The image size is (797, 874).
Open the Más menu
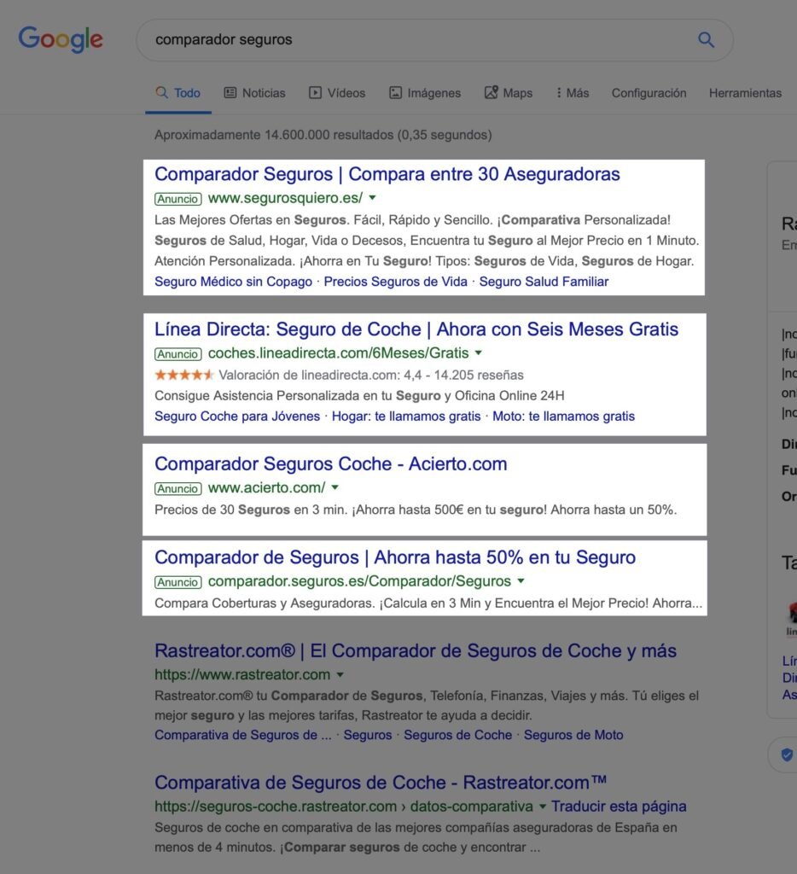[x=573, y=93]
